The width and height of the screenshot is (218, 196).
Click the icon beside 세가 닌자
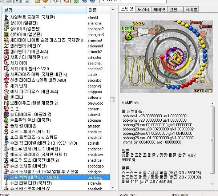tap(6, 86)
